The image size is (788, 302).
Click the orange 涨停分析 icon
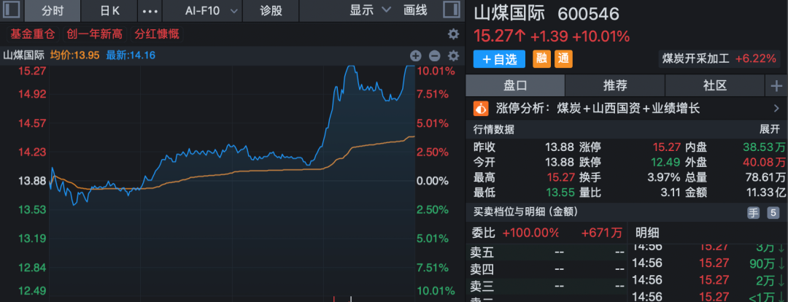482,108
